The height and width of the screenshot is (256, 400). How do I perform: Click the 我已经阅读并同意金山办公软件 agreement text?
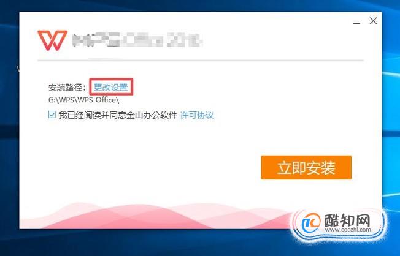pos(118,115)
